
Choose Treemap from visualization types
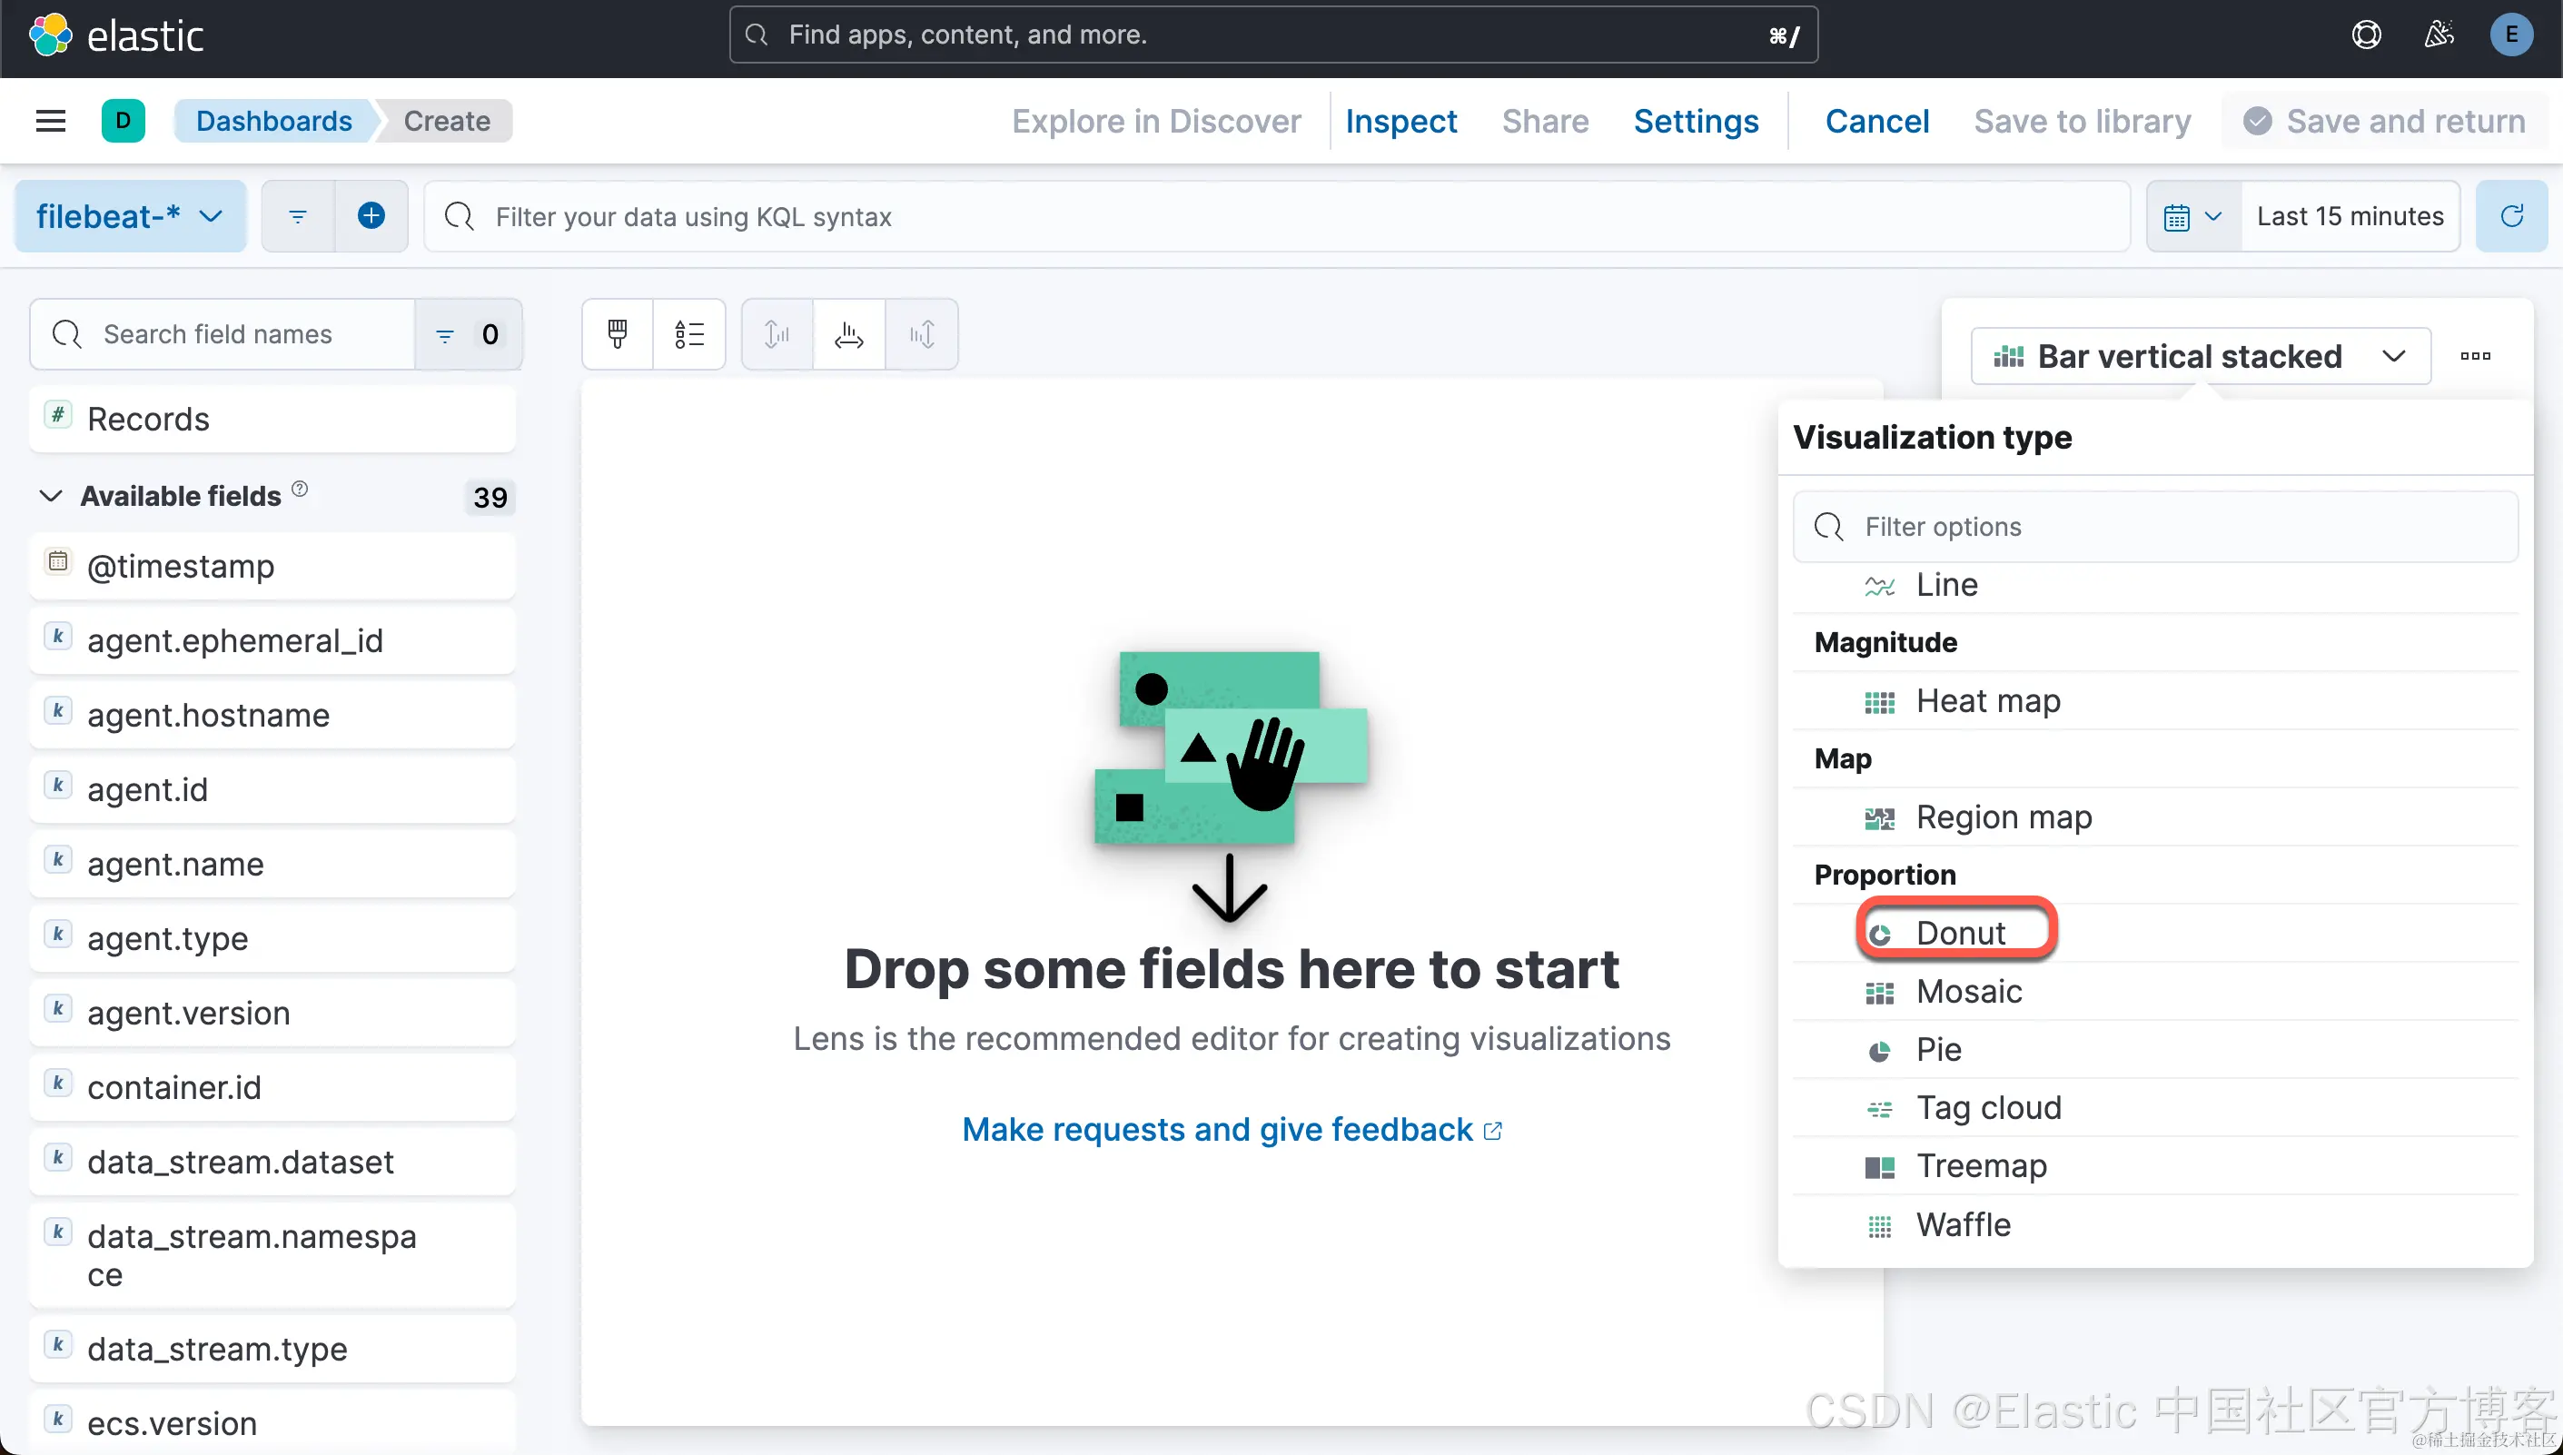pos(1981,1165)
